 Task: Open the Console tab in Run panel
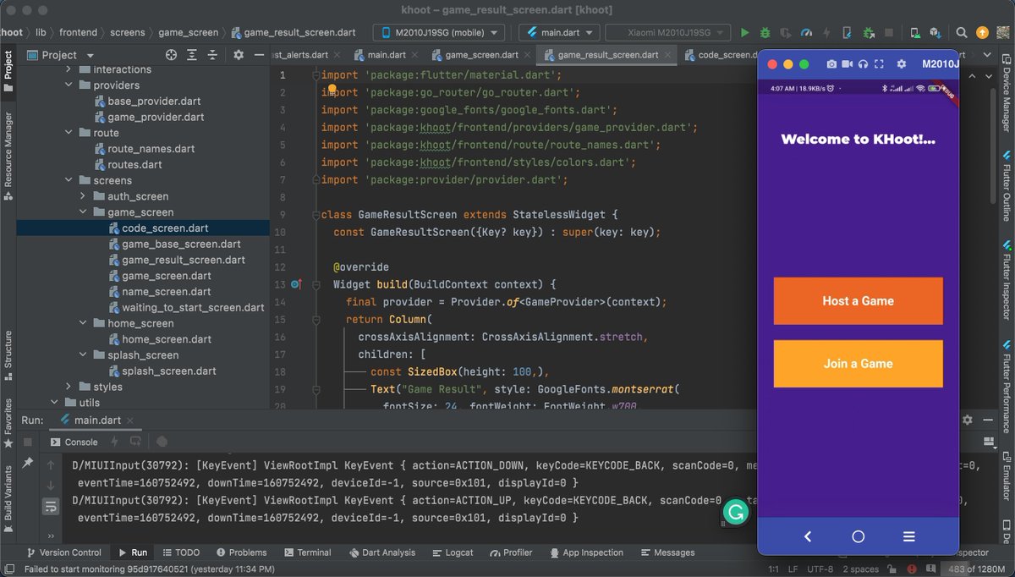74,442
